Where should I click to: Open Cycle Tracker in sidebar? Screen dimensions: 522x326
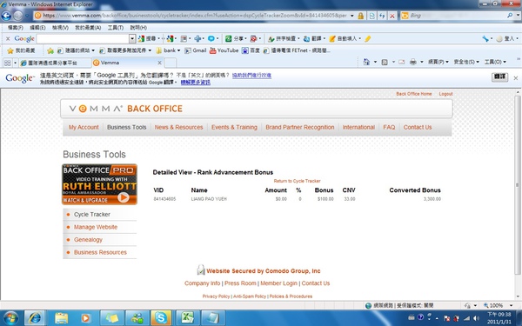pyautogui.click(x=92, y=214)
